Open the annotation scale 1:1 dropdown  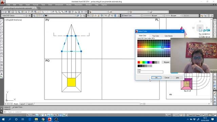[x=176, y=115]
